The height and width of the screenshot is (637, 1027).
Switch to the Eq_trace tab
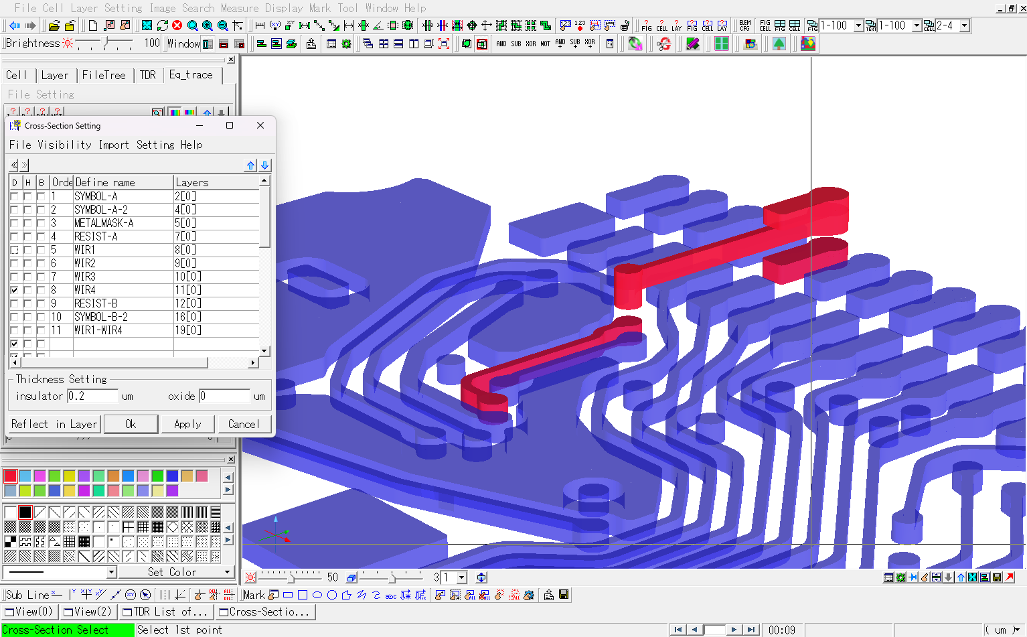191,75
